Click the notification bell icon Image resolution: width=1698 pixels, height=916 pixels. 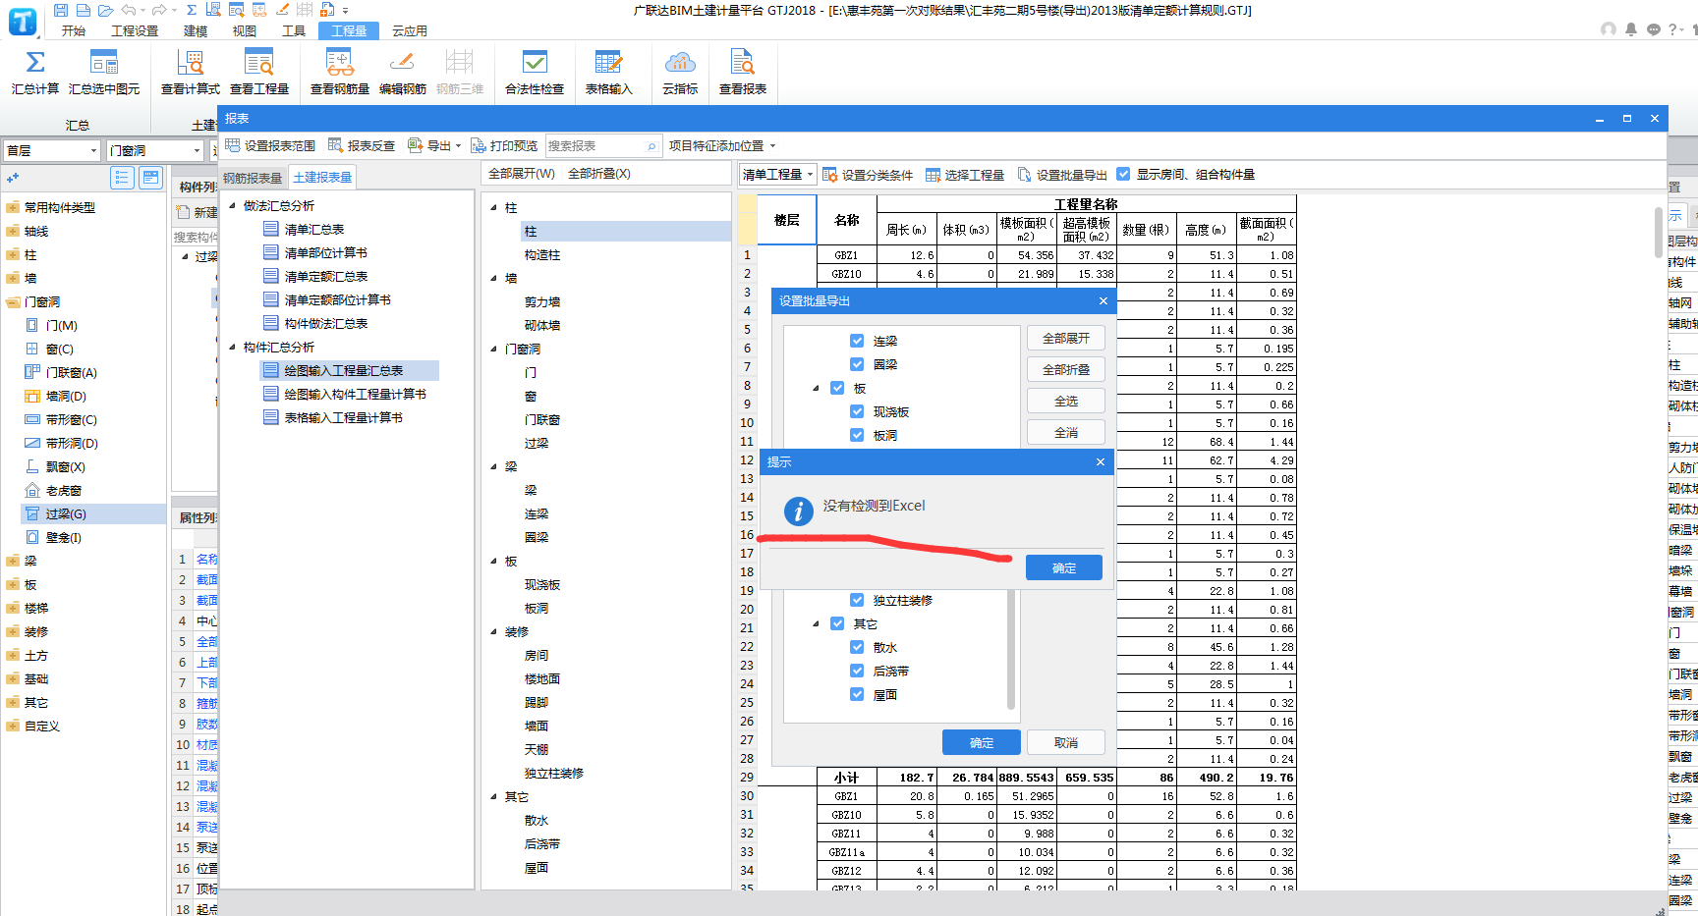pyautogui.click(x=1631, y=29)
